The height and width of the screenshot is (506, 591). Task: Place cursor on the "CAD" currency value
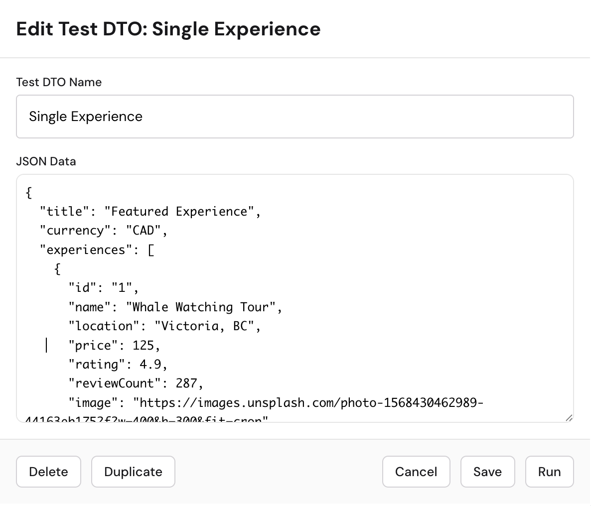coord(143,231)
